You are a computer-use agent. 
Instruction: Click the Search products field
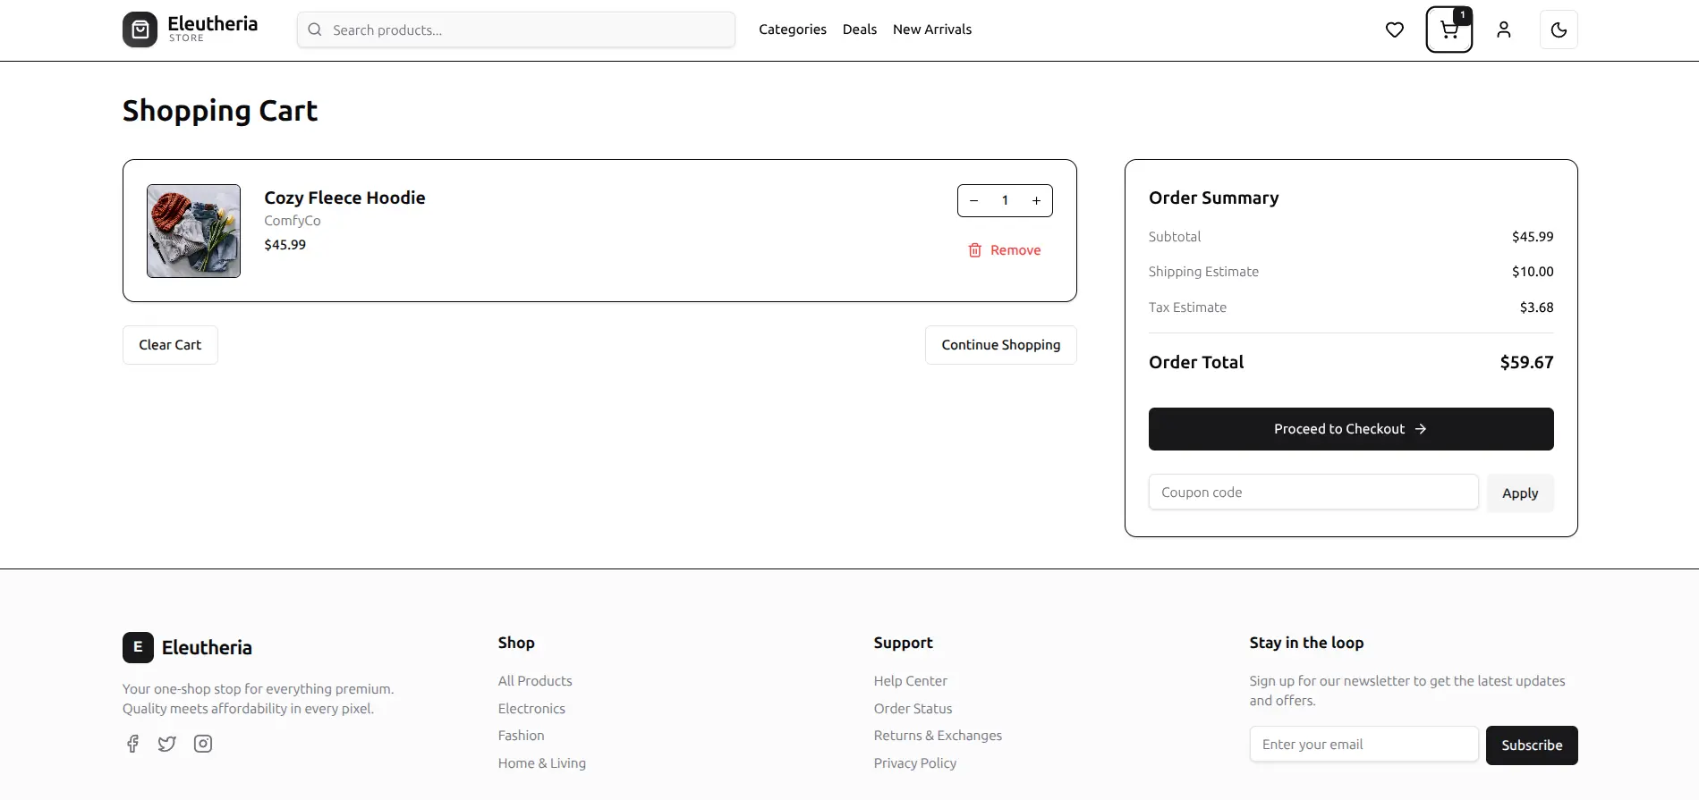(x=528, y=30)
